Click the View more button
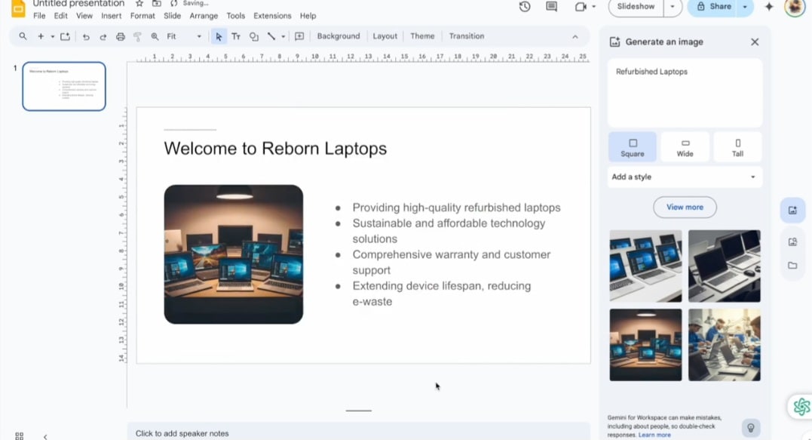 (x=685, y=208)
